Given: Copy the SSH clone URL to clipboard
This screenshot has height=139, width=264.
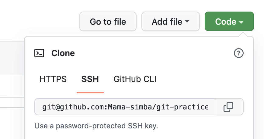Looking at the screenshot, I should point(228,107).
